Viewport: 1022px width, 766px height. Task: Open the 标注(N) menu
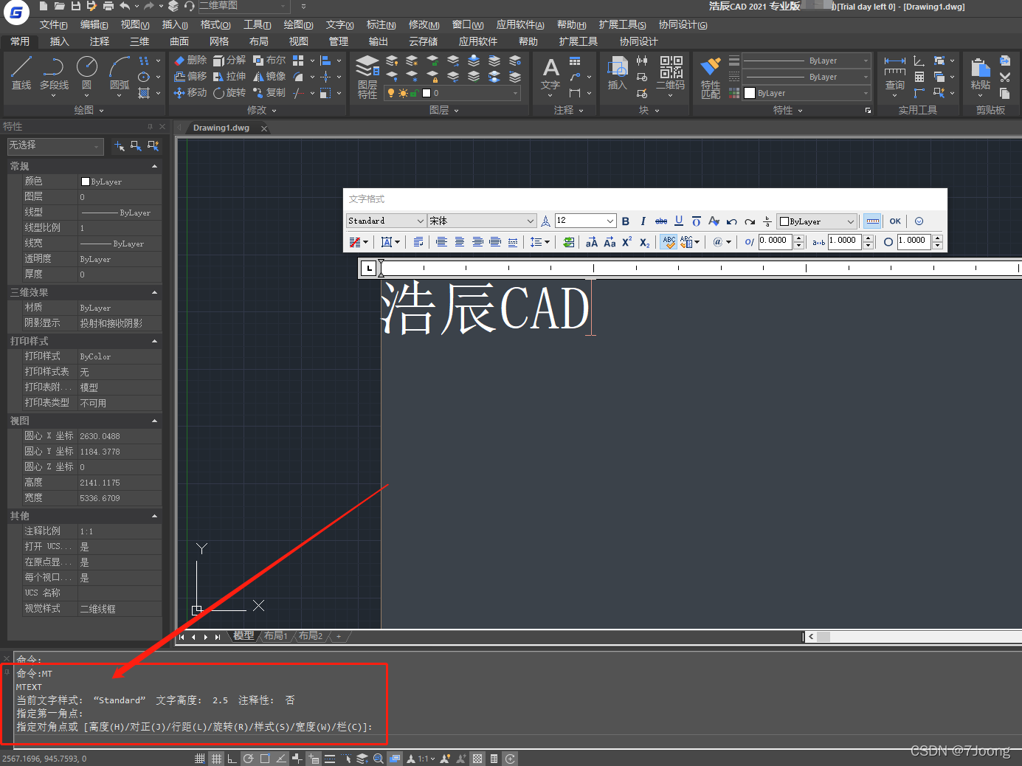(x=381, y=25)
